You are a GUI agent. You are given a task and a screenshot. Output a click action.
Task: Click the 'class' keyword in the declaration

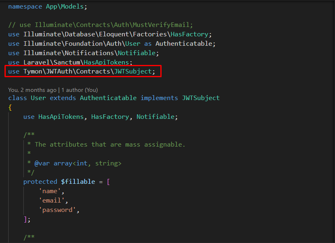click(x=18, y=98)
